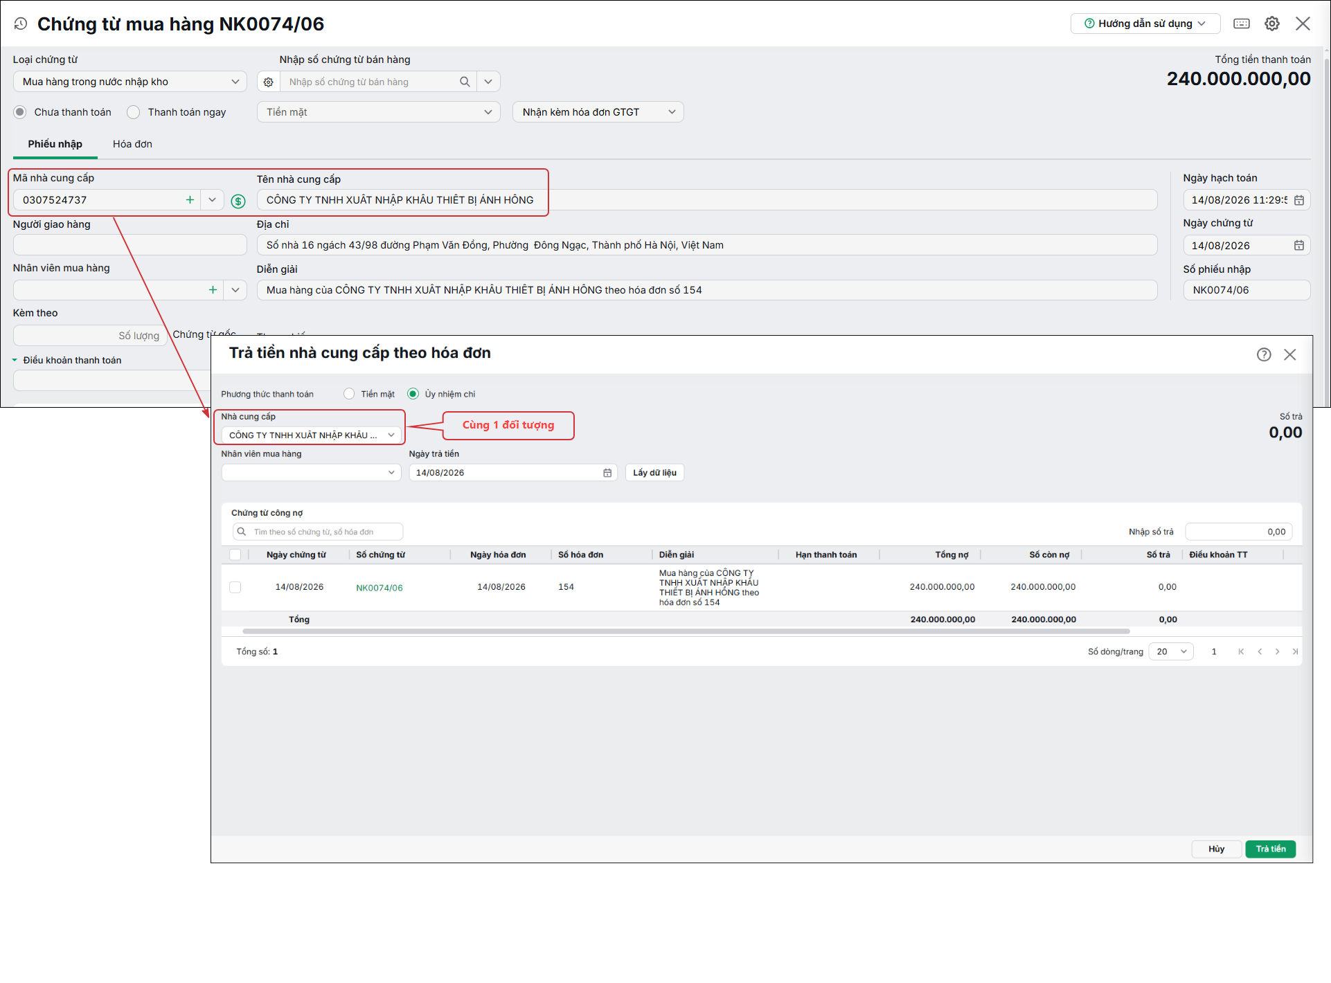Click Lấy dữ liệu button
Viewport: 1331px width, 983px height.
(654, 473)
